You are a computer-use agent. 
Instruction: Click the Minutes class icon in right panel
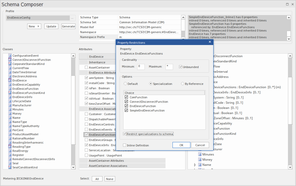click(x=199, y=154)
